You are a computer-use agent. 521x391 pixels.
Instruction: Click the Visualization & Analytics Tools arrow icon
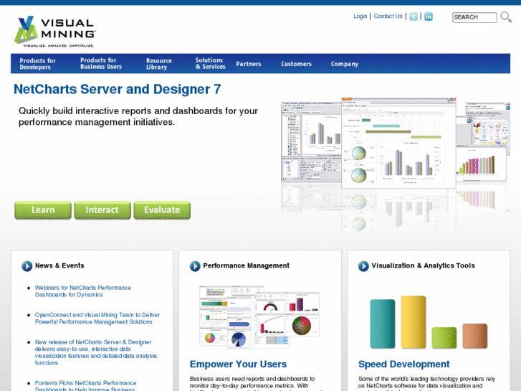coord(363,266)
